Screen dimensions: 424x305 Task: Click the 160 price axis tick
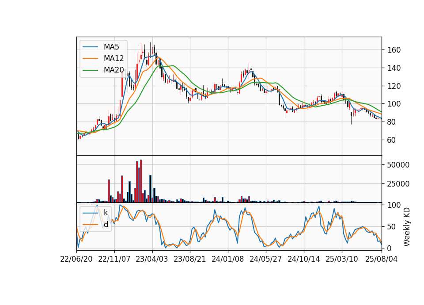394,50
